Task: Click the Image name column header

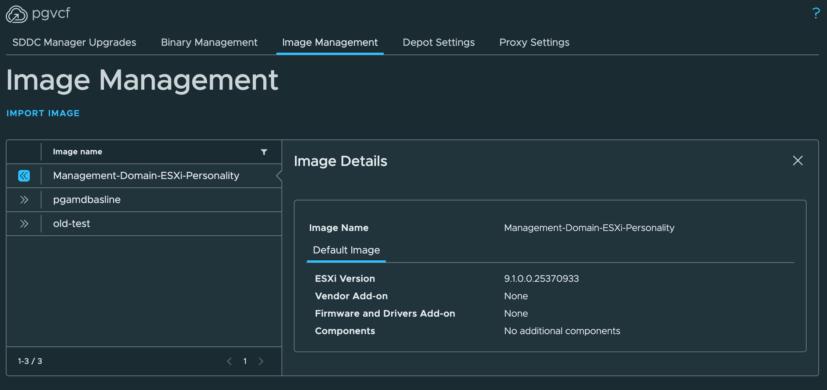Action: pyautogui.click(x=77, y=152)
